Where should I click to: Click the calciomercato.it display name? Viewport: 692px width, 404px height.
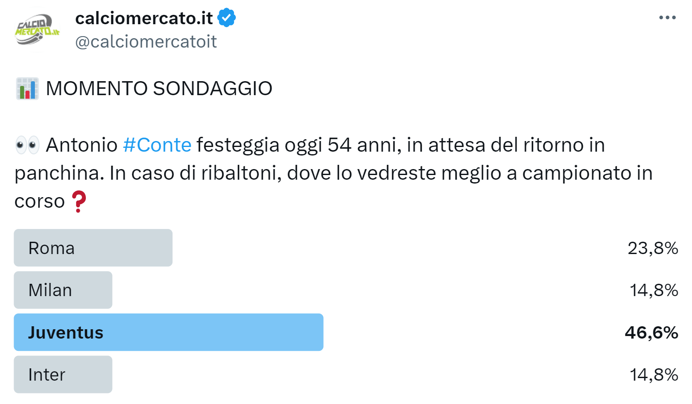144,17
